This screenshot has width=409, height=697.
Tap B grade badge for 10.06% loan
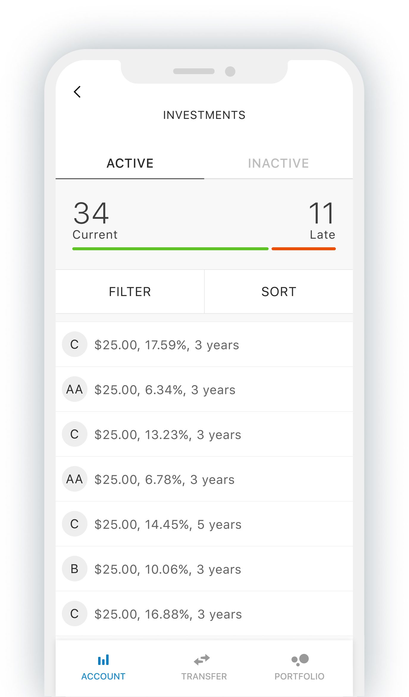[75, 569]
